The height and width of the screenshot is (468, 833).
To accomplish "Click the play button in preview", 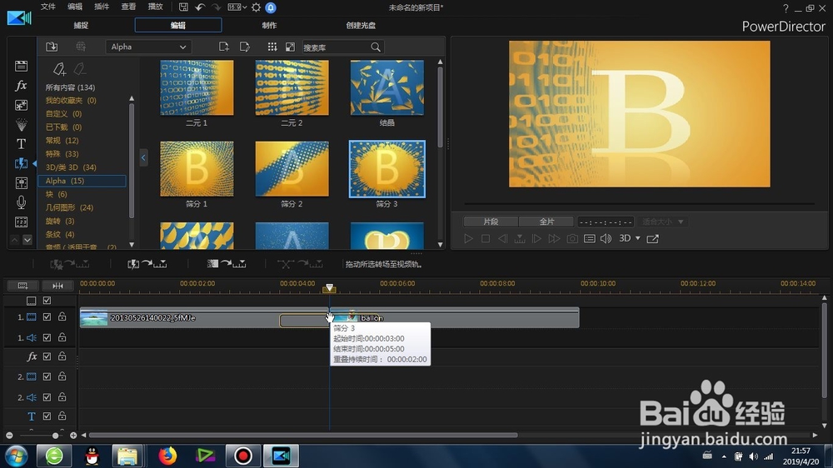I will (x=468, y=238).
